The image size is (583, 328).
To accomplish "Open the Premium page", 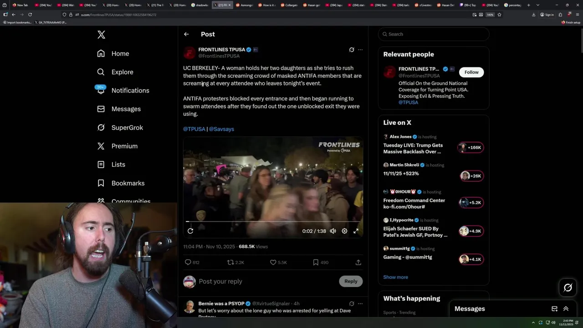I will [x=118, y=146].
